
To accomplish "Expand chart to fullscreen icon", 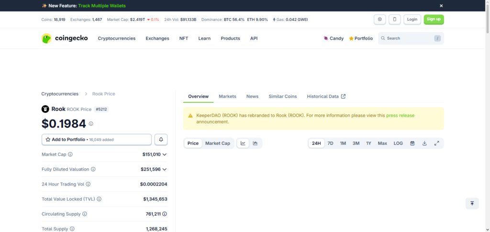I will coord(436,144).
